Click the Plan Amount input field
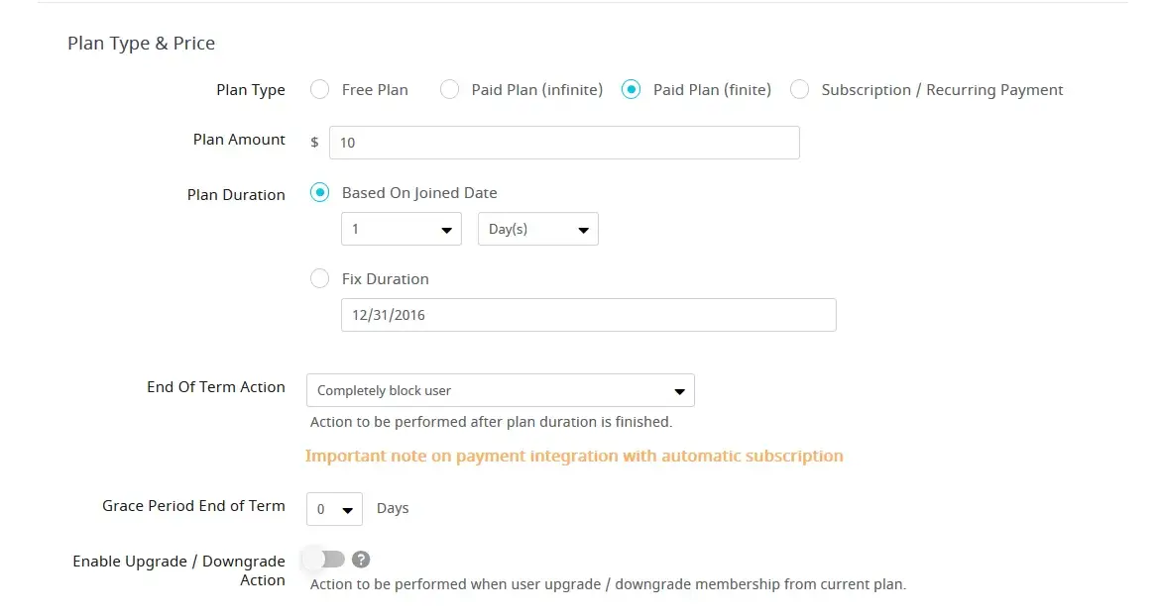Screen dimensions: 1159x616 [x=563, y=143]
